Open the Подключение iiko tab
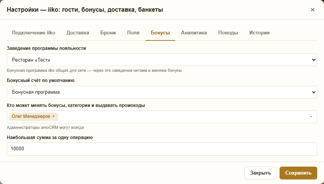Screen dimensions: 324x184 [34, 32]
